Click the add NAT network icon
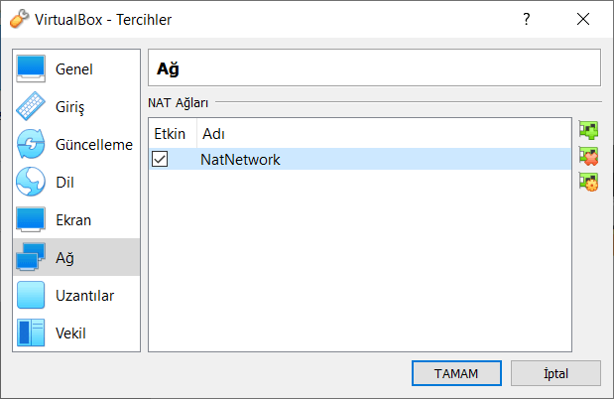Viewport: 614px width, 399px height. (589, 130)
